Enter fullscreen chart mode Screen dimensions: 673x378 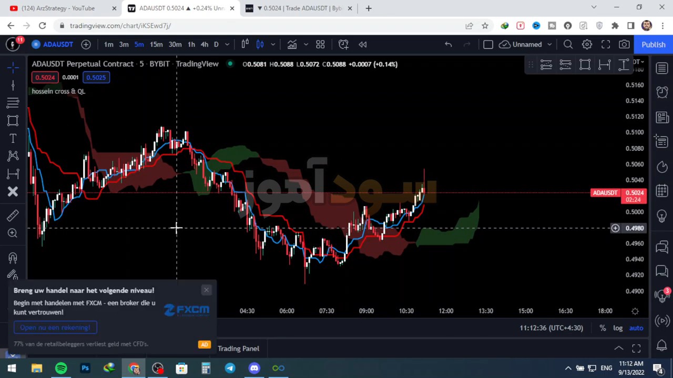click(606, 45)
